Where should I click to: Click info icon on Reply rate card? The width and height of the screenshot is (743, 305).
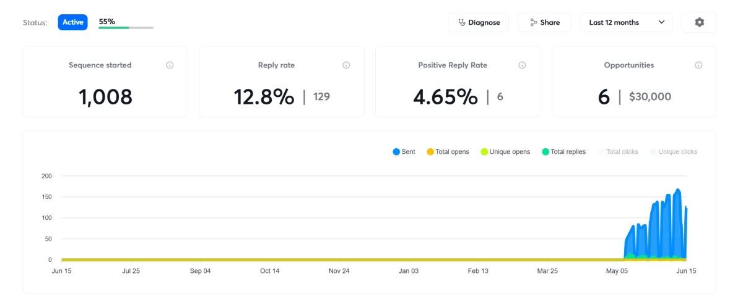point(346,65)
